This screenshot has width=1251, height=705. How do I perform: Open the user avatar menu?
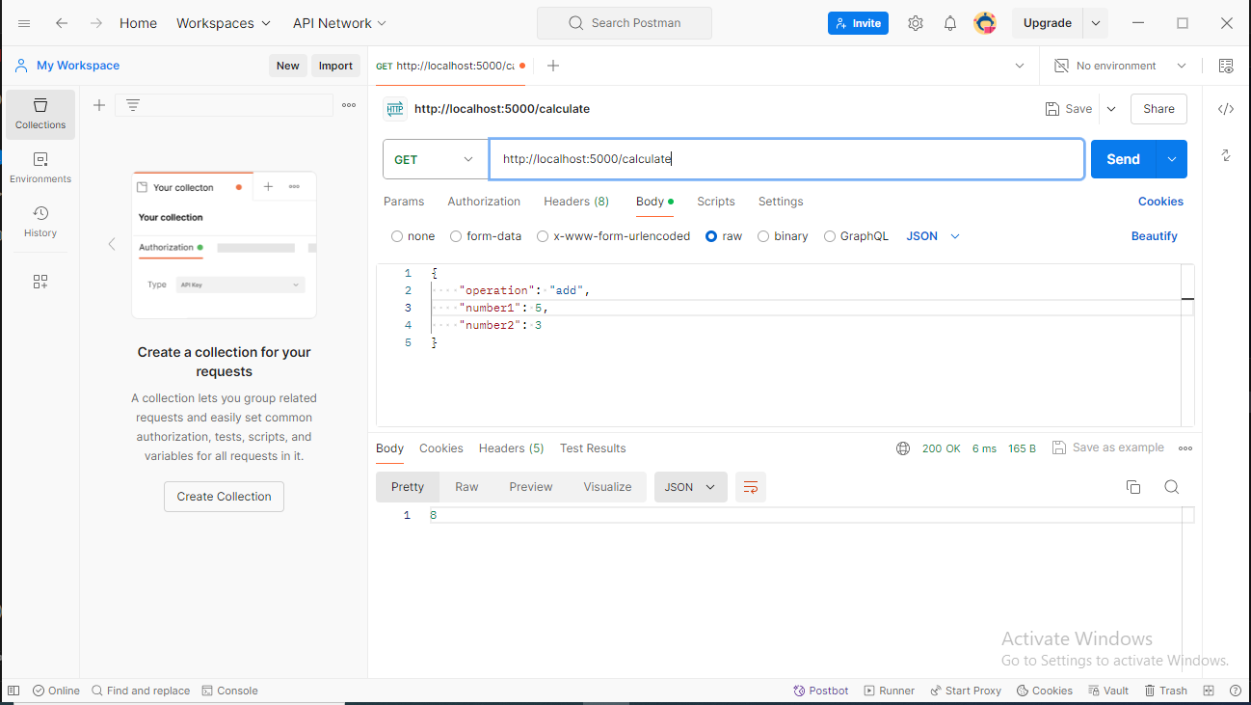click(x=985, y=23)
